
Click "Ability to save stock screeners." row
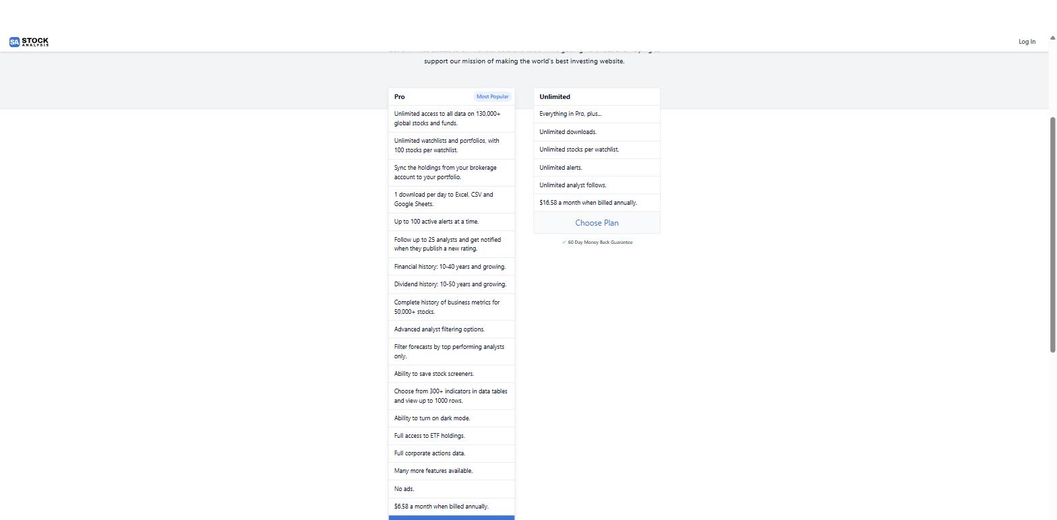click(x=452, y=374)
